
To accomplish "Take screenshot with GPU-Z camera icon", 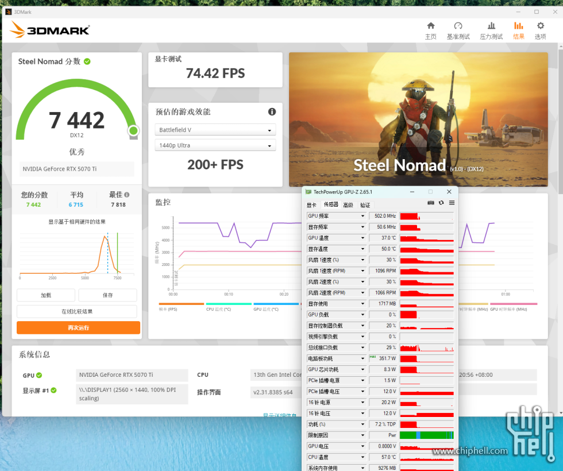I will [x=431, y=203].
